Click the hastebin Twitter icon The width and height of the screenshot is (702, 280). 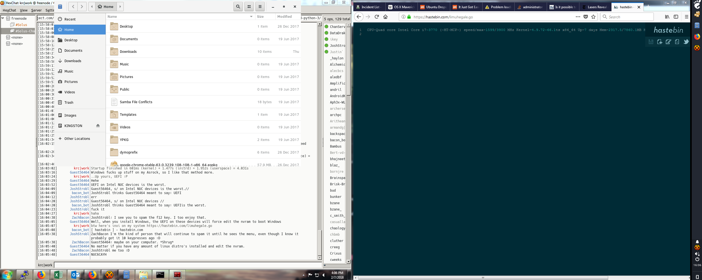tap(686, 42)
